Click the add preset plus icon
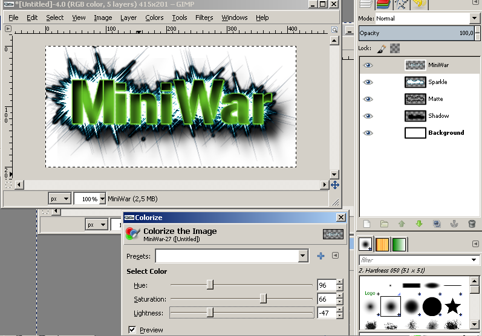 point(321,256)
